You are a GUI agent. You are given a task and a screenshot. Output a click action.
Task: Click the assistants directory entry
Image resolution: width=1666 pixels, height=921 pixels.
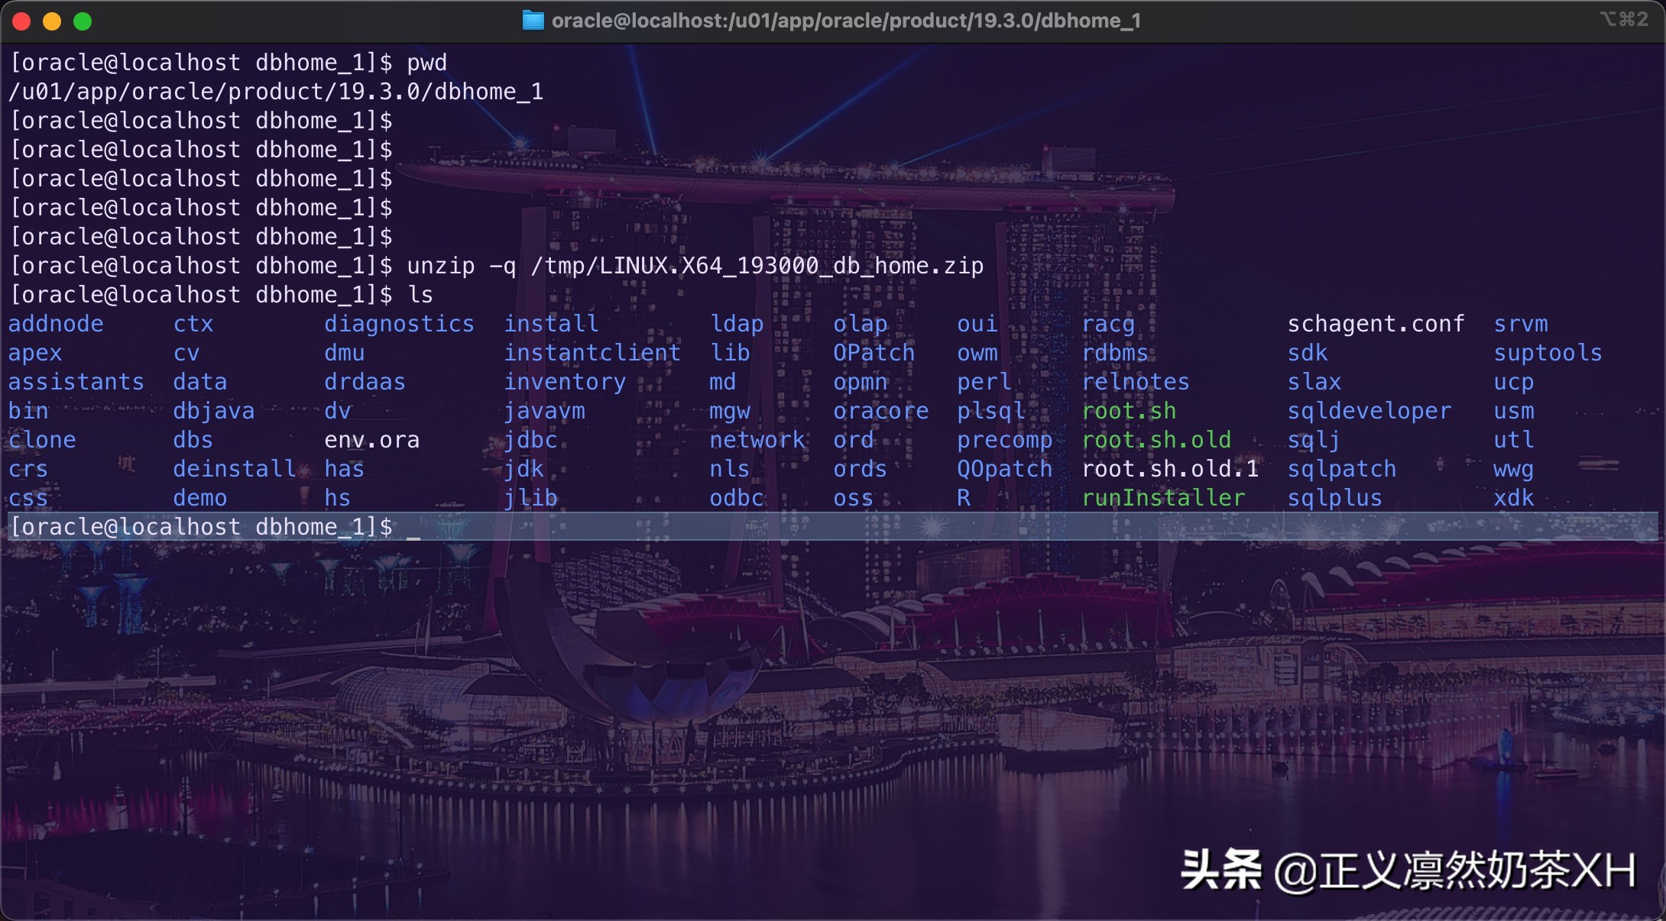tap(75, 381)
